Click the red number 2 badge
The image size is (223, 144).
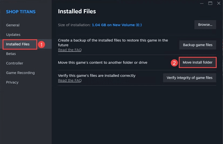(x=175, y=63)
